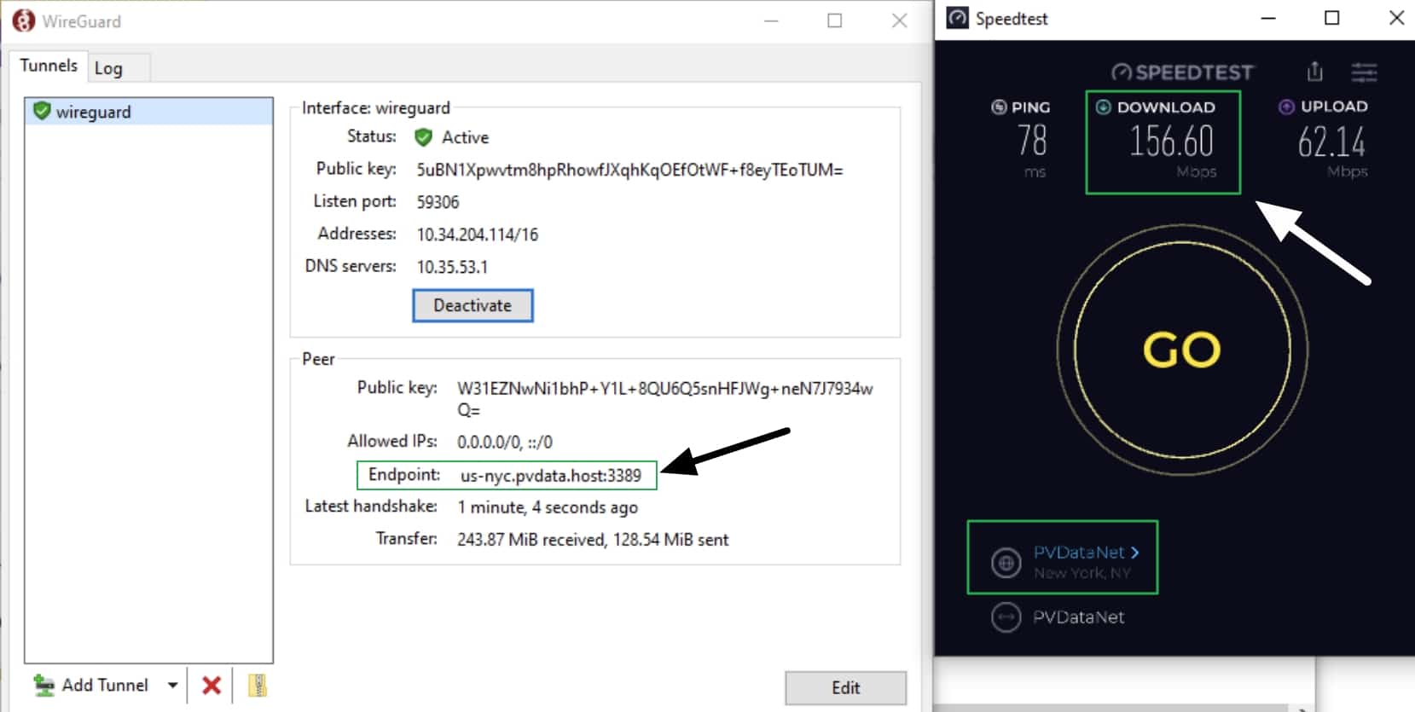Image resolution: width=1415 pixels, height=712 pixels.
Task: Switch to the Tunnels tab
Action: [49, 66]
